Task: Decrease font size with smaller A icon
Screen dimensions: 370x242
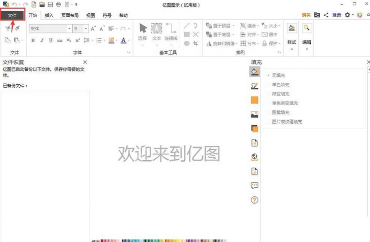Action: coord(102,29)
